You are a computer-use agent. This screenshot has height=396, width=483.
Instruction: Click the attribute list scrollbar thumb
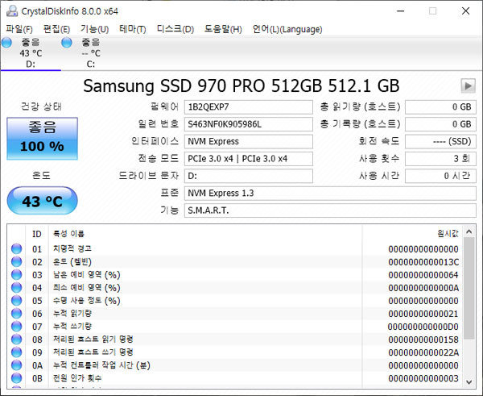(x=469, y=289)
